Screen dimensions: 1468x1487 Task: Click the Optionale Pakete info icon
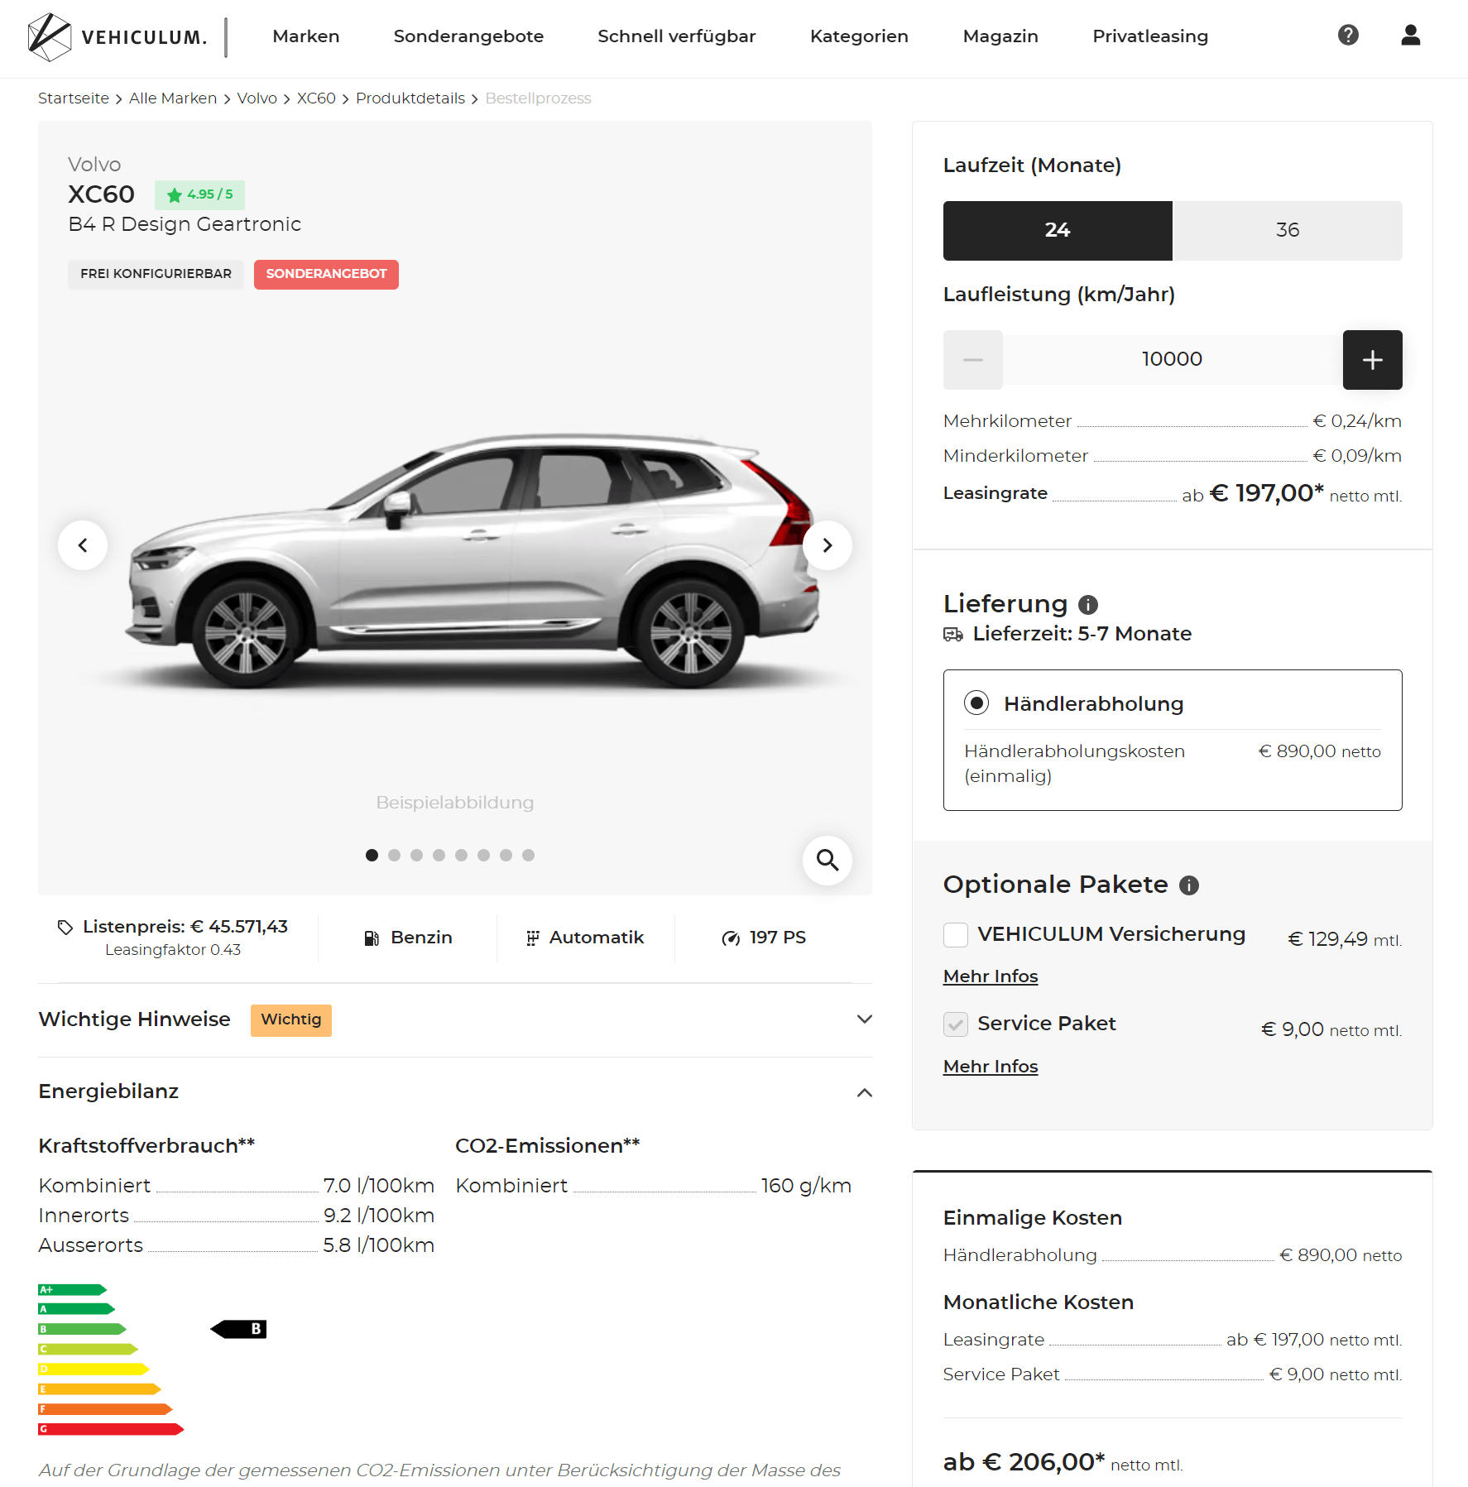coord(1189,885)
